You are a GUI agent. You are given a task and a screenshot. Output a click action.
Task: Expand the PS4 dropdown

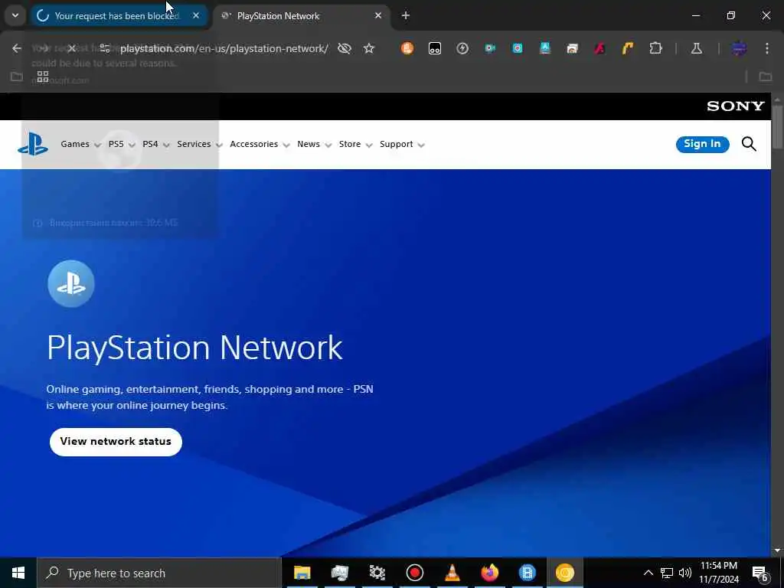156,144
